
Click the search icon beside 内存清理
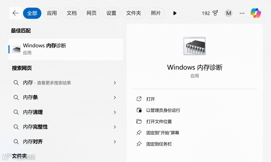[x=16, y=112]
